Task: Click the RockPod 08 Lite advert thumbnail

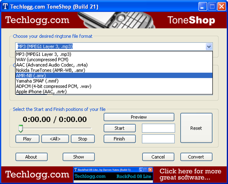Action: coord(113,175)
